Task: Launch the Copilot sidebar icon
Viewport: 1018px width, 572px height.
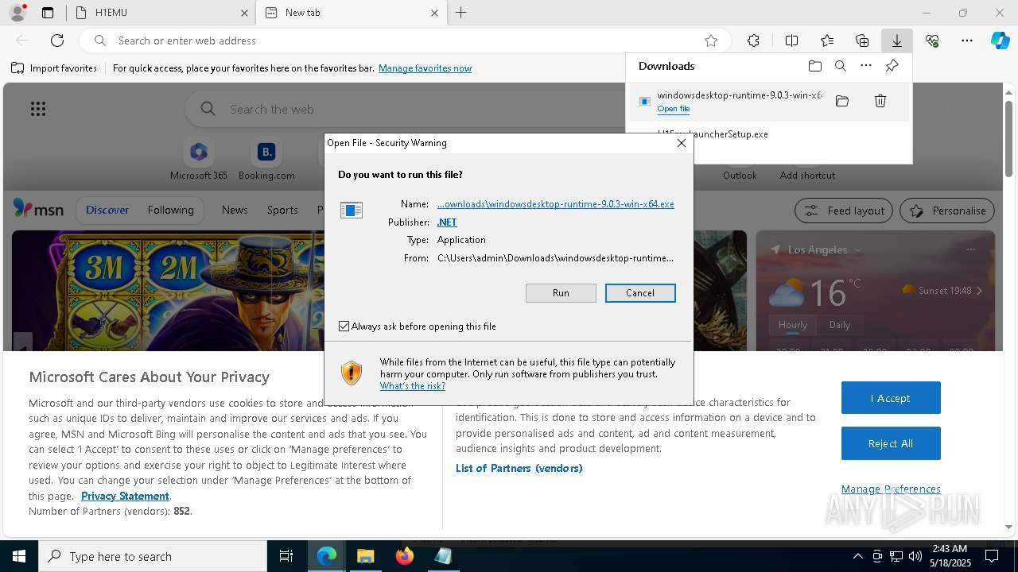Action: click(1001, 41)
